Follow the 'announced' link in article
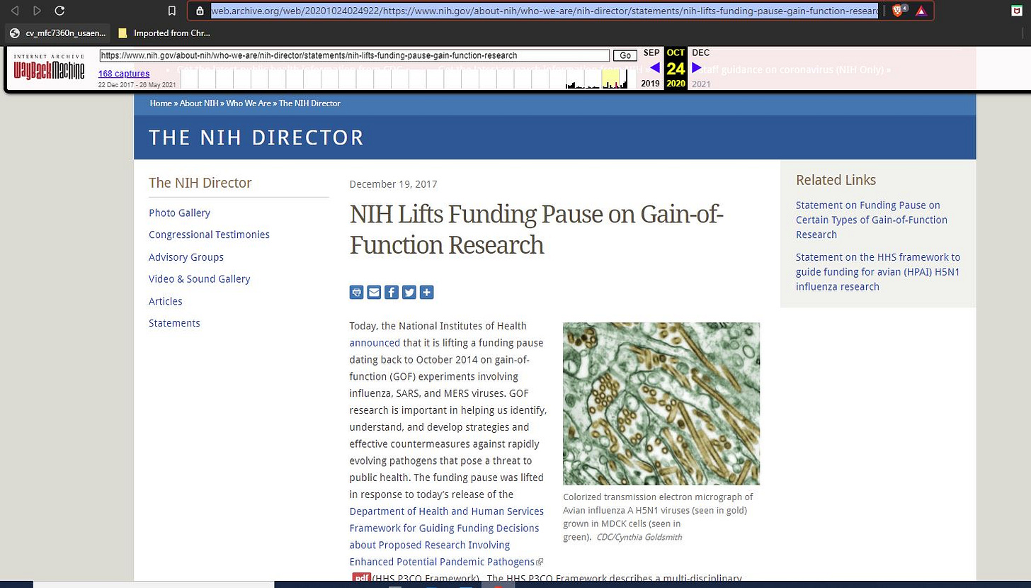Viewport: 1031px width, 588px height. (375, 343)
